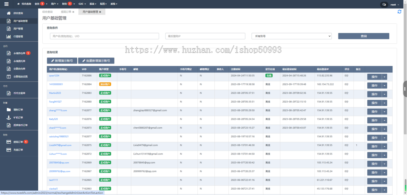Switch to the 综合查询 page tab
The width and height of the screenshot is (407, 195).
pyautogui.click(x=47, y=12)
